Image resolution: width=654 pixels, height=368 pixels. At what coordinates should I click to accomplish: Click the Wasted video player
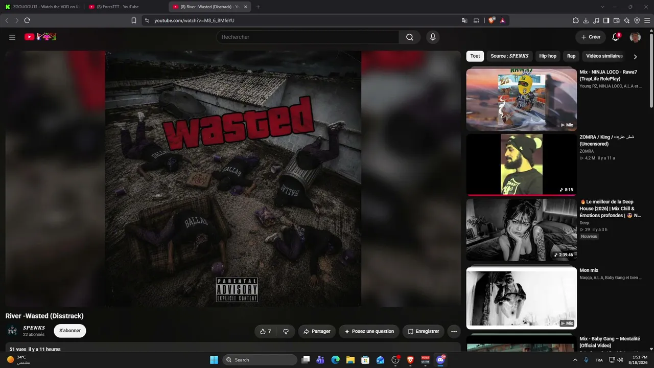pyautogui.click(x=233, y=179)
